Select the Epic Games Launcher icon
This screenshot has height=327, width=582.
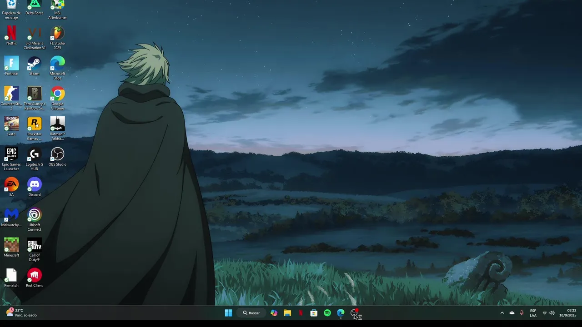pos(11,159)
